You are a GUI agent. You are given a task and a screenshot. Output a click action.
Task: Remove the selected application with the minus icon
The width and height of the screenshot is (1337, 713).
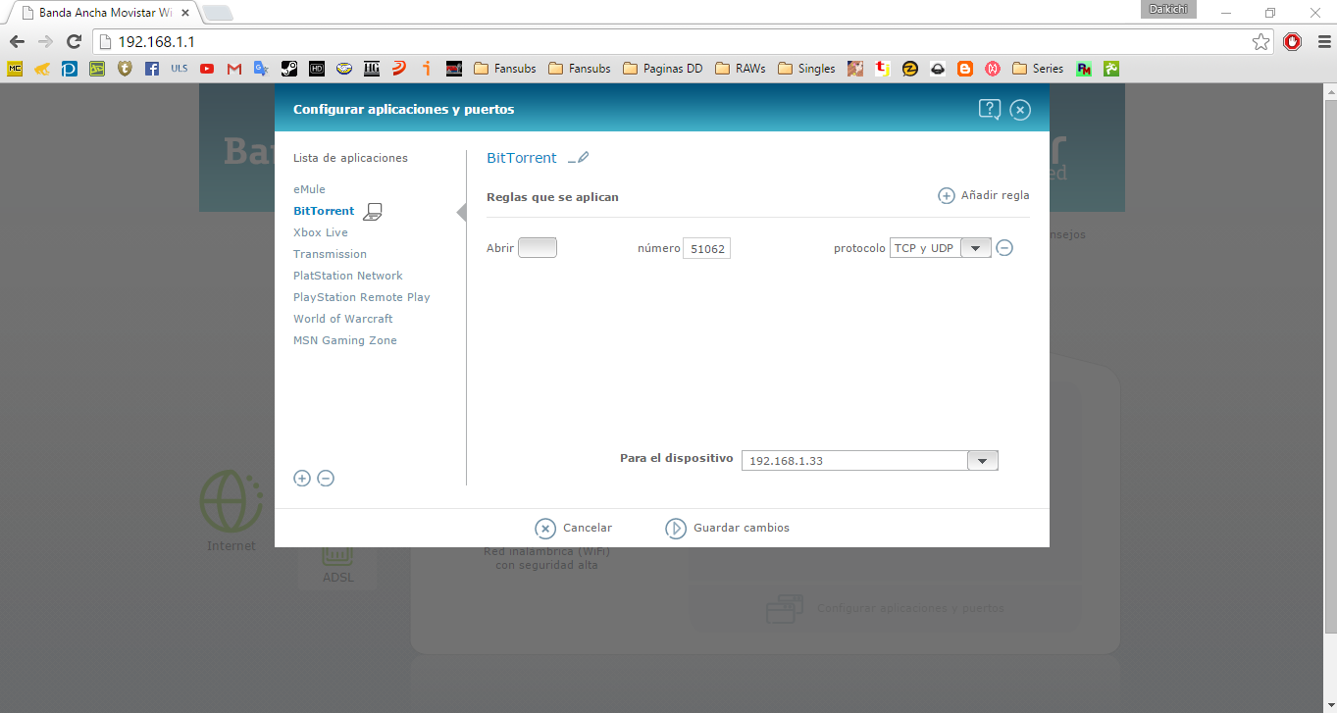326,479
